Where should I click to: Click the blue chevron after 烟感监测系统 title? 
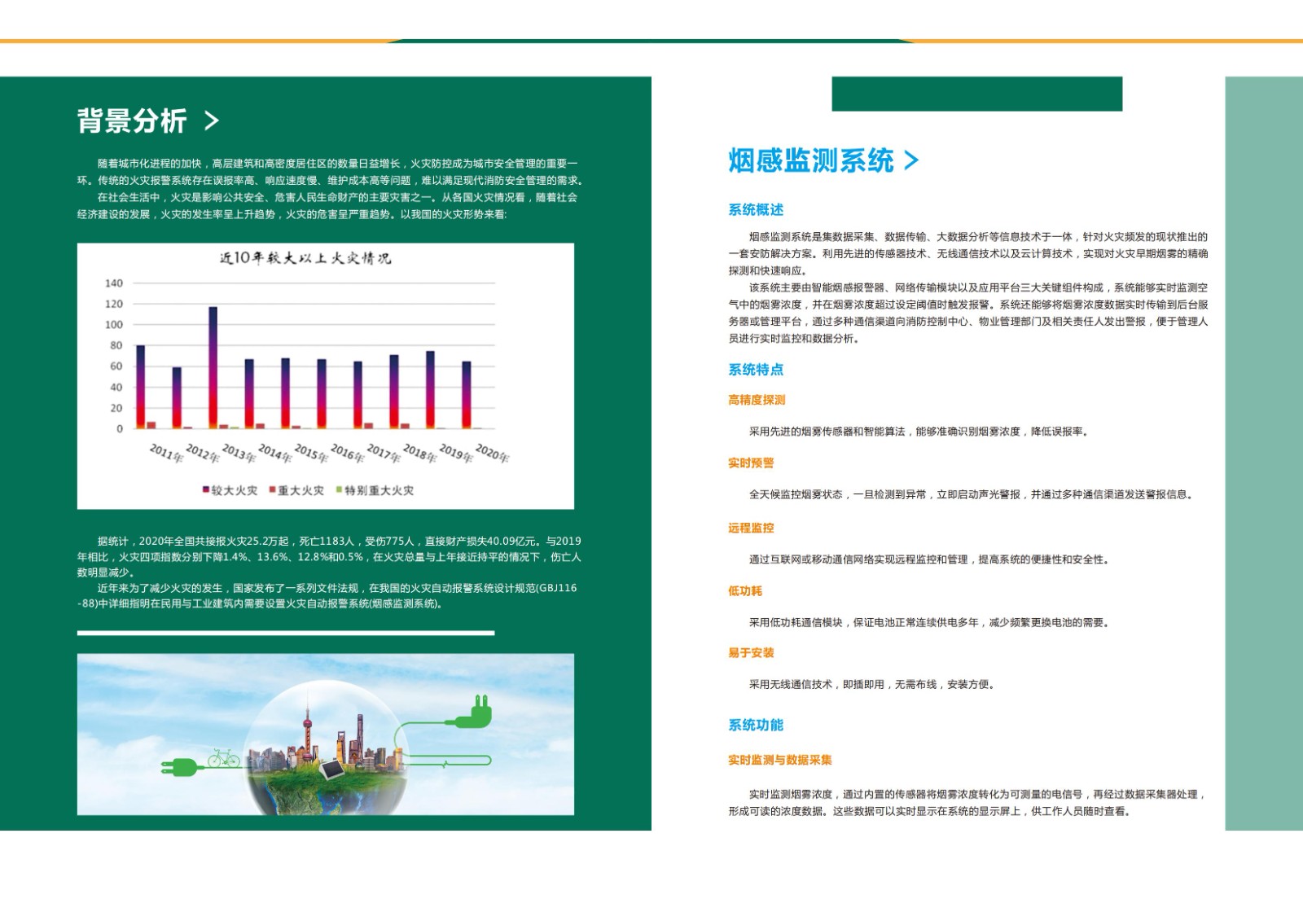[x=911, y=160]
